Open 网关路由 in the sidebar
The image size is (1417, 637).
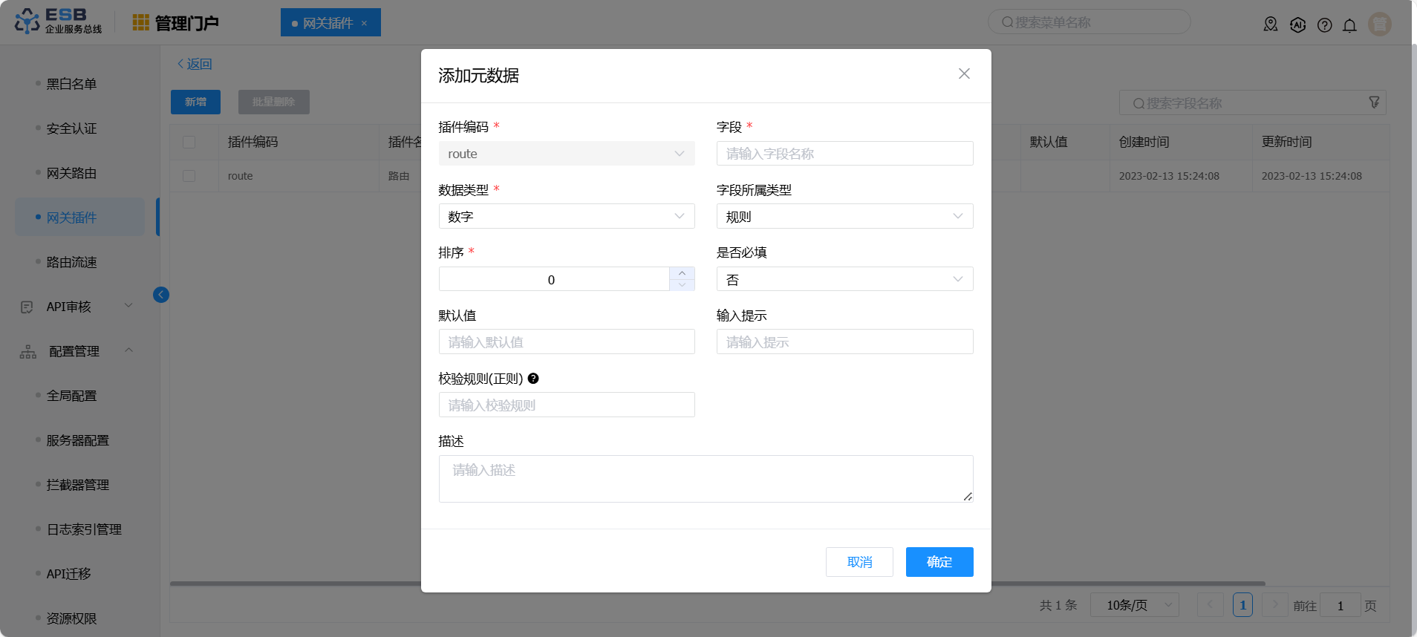pos(71,173)
